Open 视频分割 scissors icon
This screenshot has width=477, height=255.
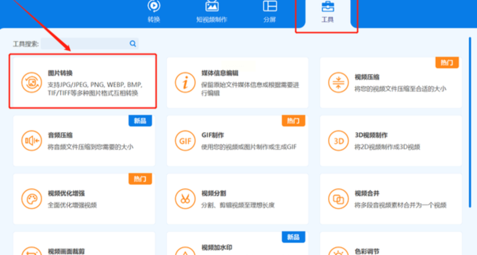click(185, 199)
